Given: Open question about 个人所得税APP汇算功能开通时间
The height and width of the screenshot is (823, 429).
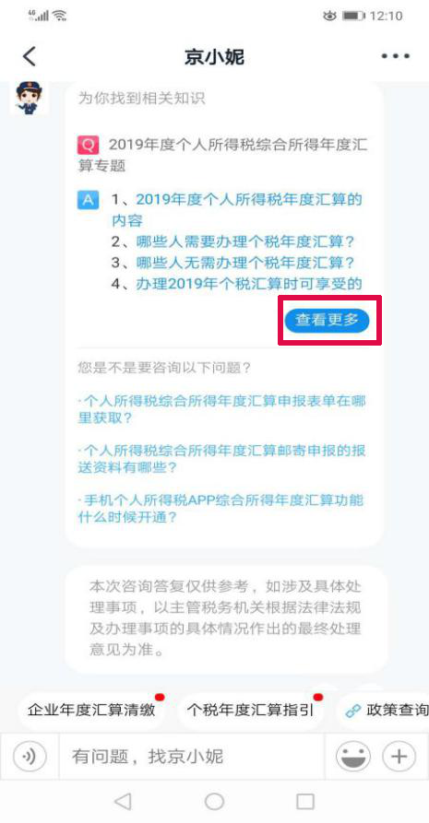Looking at the screenshot, I should click(220, 509).
